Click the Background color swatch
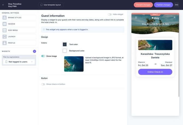Screen dimensions: 183x125 click(x=65, y=51)
